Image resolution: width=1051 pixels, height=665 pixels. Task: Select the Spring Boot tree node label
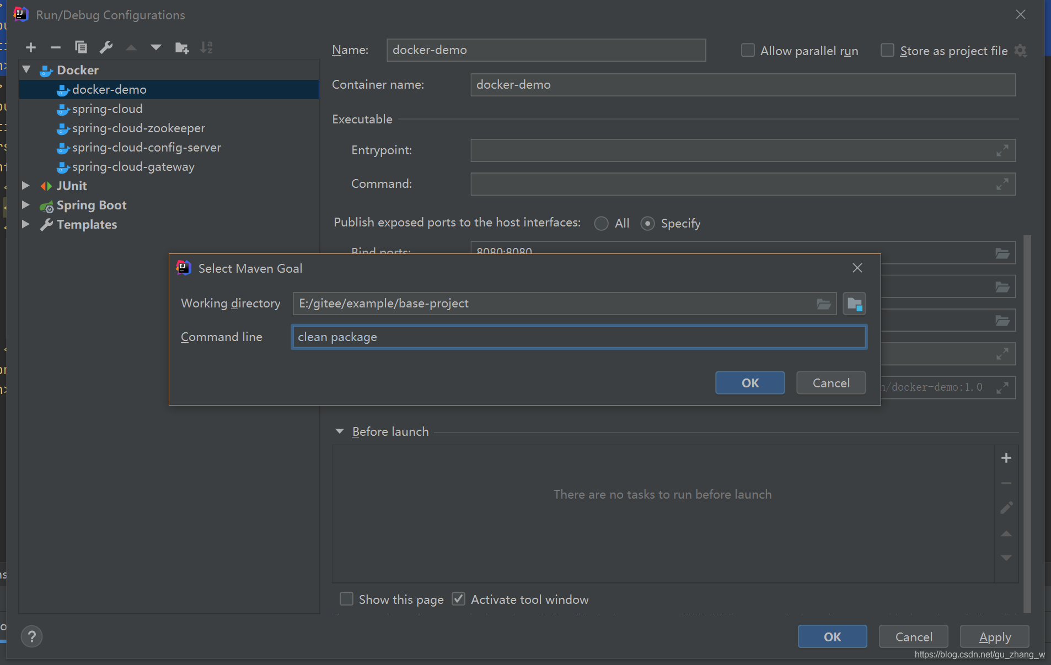pos(92,205)
